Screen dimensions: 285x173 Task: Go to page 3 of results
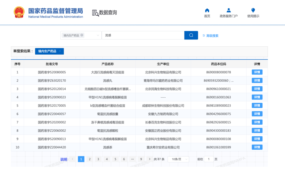point(98,159)
